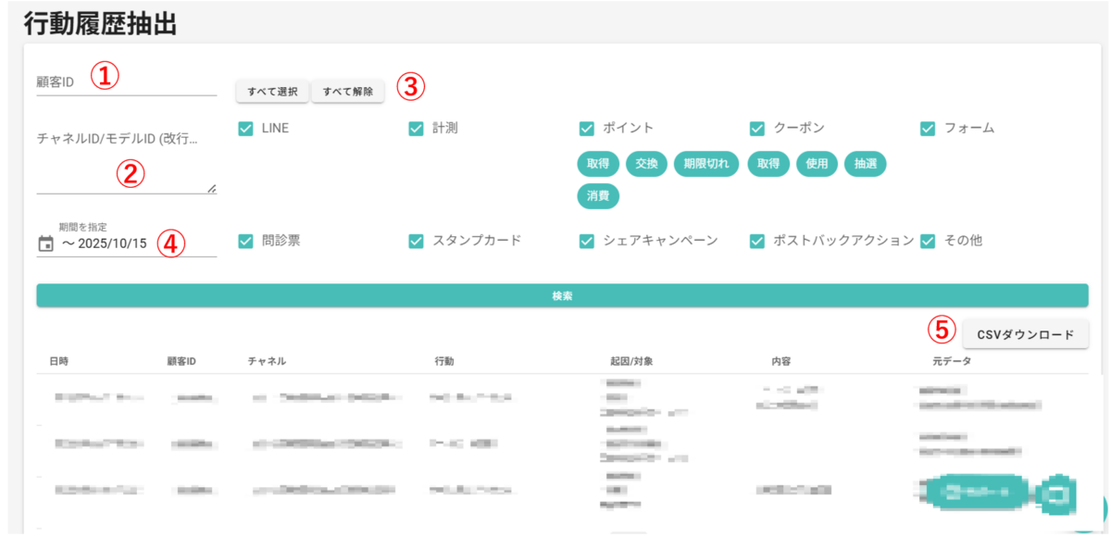
Task: Toggle the 交換 filter chip
Action: pyautogui.click(x=646, y=164)
